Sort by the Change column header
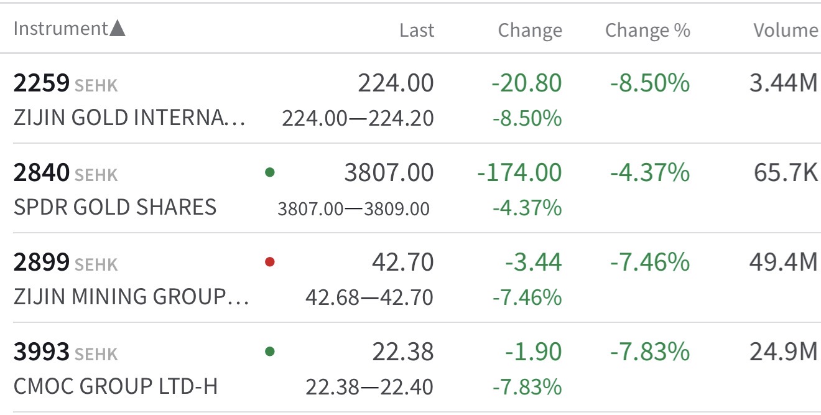The height and width of the screenshot is (415, 821). tap(530, 30)
